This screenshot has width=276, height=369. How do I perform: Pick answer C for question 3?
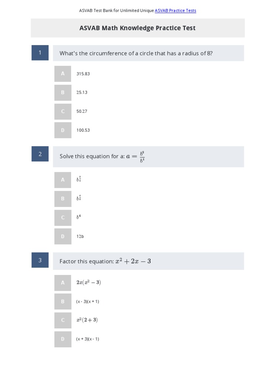(x=63, y=320)
